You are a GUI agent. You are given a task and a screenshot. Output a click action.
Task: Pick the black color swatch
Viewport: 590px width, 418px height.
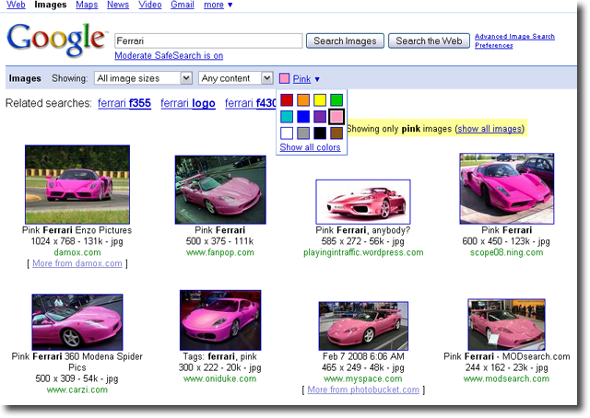(x=320, y=134)
